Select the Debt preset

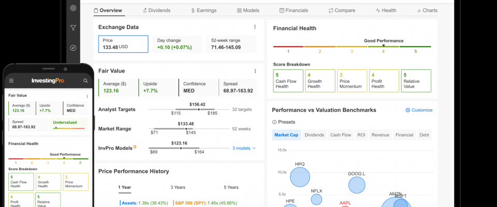click(x=424, y=135)
